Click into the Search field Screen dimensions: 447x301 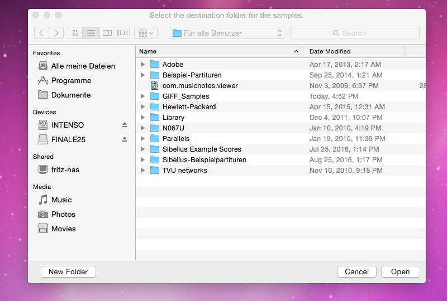tap(354, 33)
